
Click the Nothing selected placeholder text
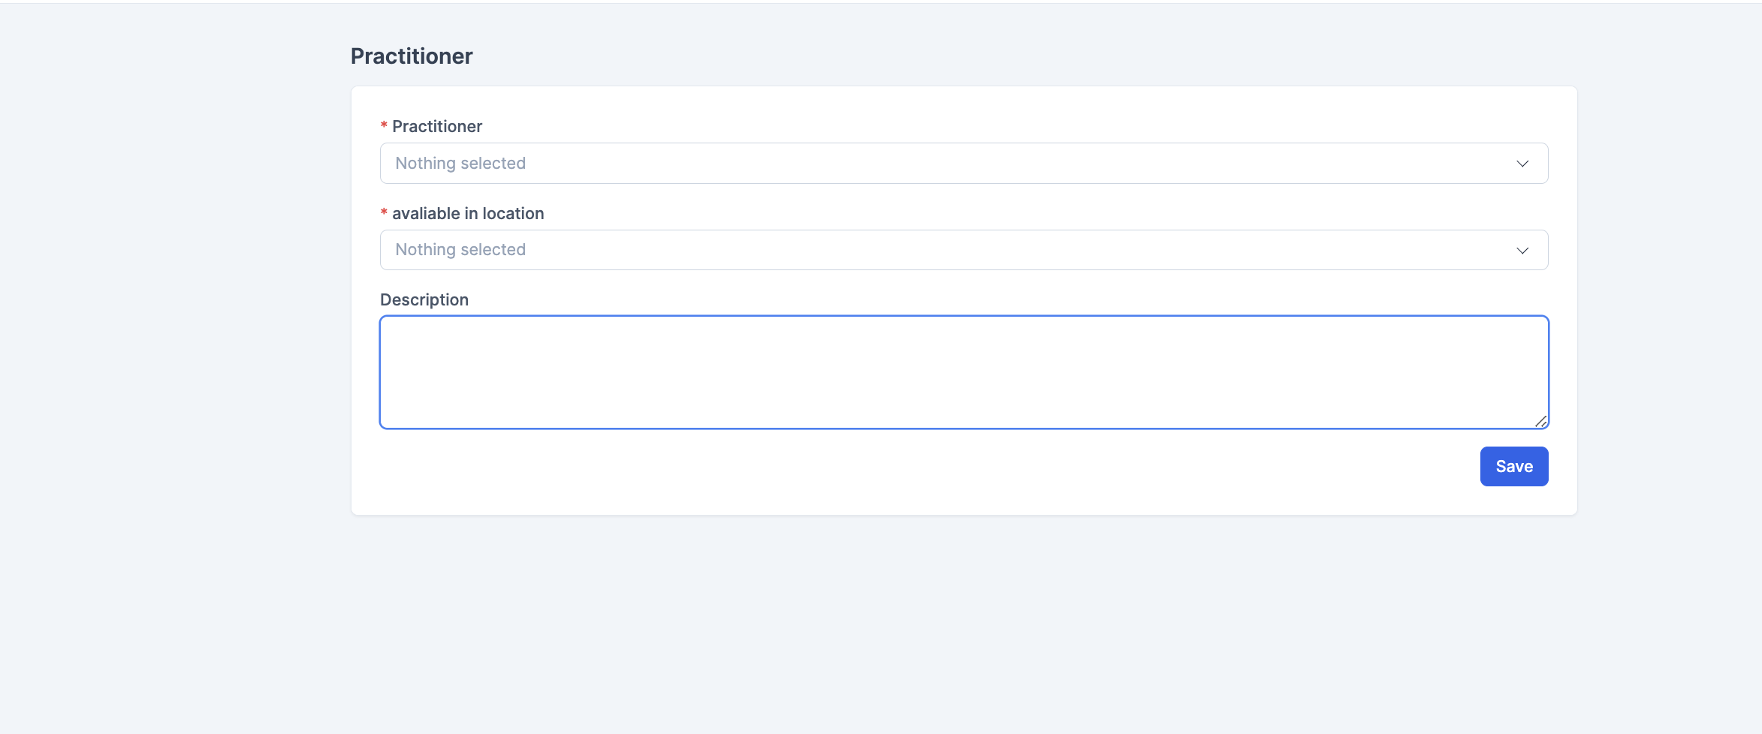(x=460, y=163)
